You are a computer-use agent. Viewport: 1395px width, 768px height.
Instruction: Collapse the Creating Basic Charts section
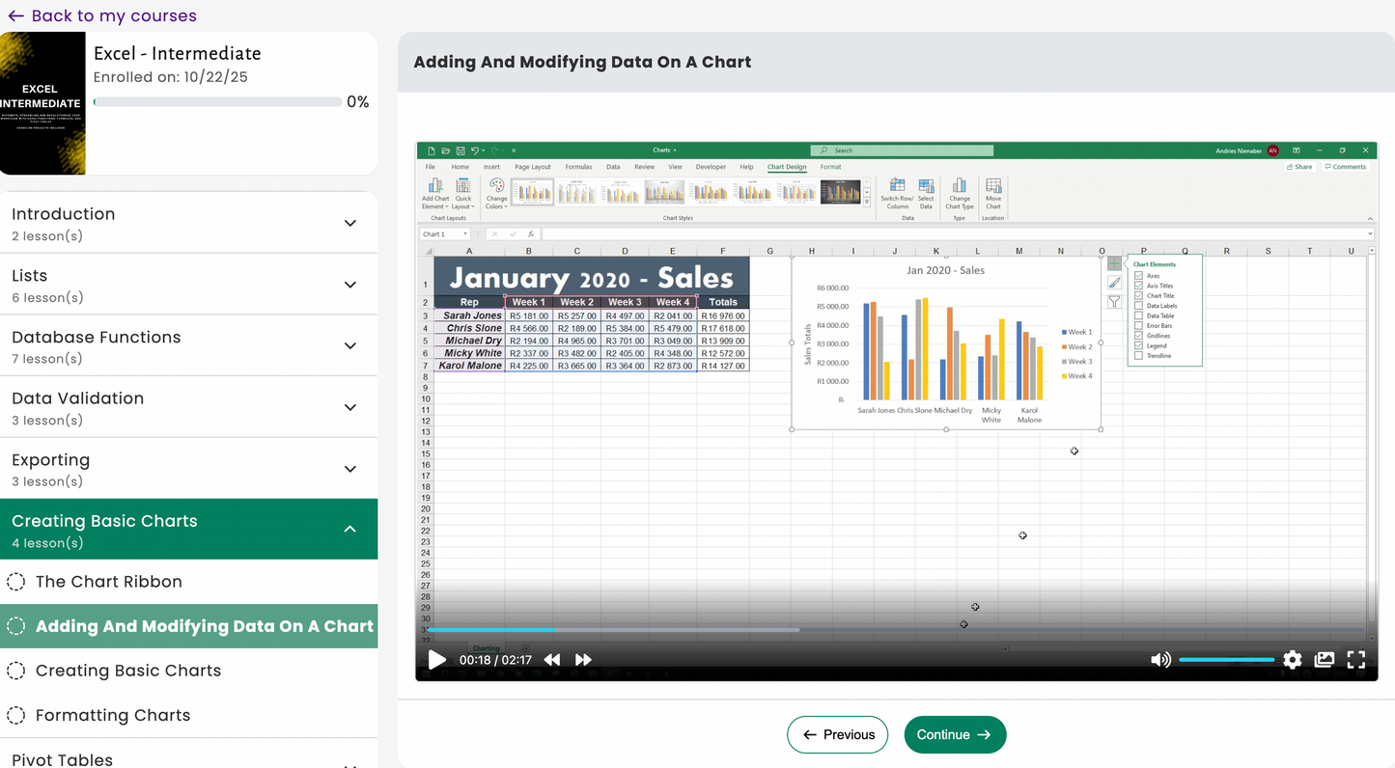tap(349, 529)
